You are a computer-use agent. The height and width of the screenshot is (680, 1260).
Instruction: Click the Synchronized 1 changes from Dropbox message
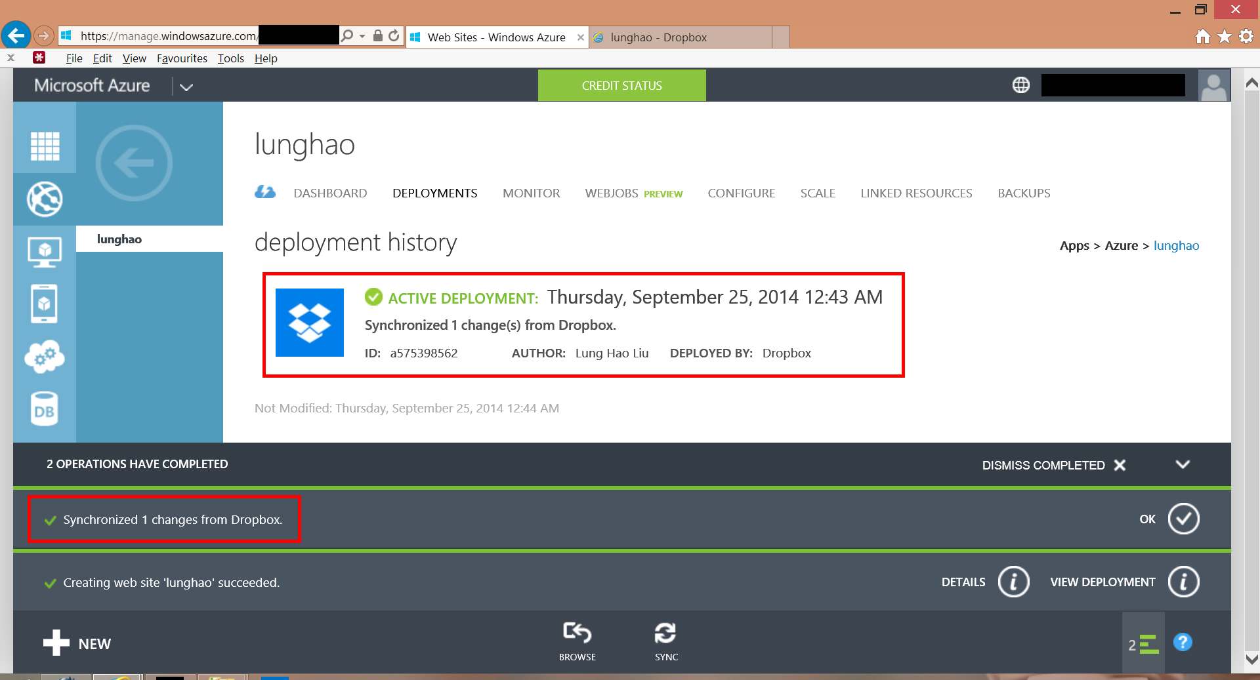(x=173, y=519)
